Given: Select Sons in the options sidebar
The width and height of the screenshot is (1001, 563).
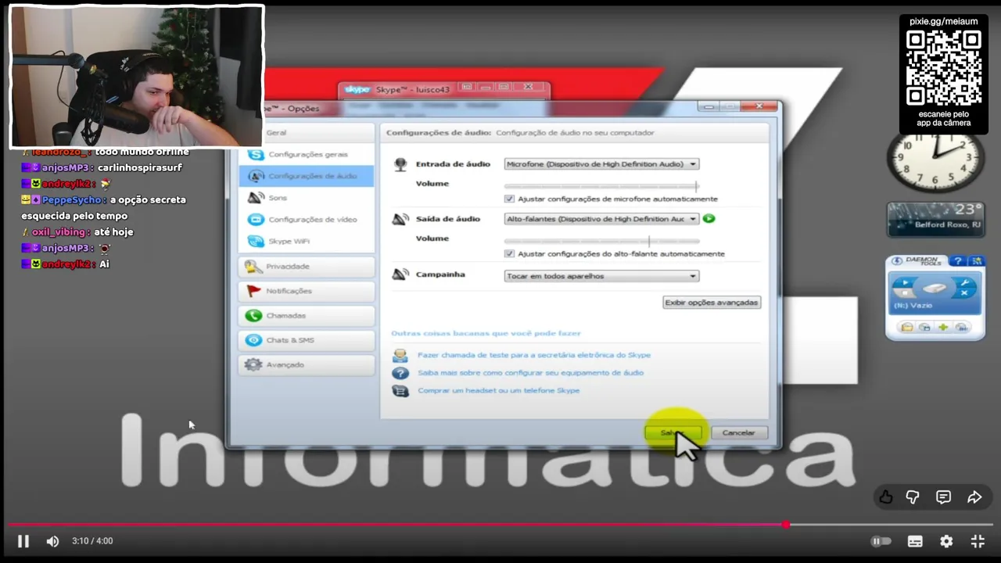Looking at the screenshot, I should click(x=307, y=198).
